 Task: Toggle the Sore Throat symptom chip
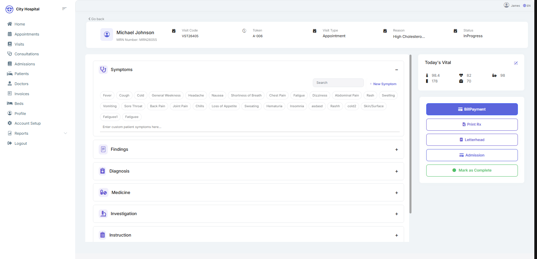pyautogui.click(x=133, y=106)
